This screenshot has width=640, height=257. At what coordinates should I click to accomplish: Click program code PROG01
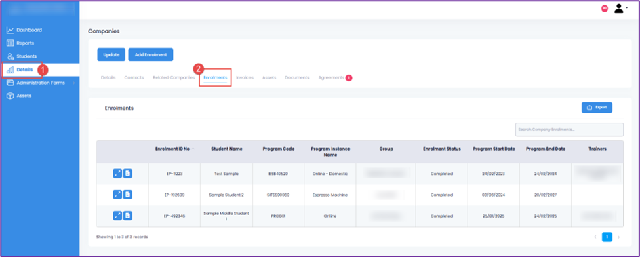[279, 216]
